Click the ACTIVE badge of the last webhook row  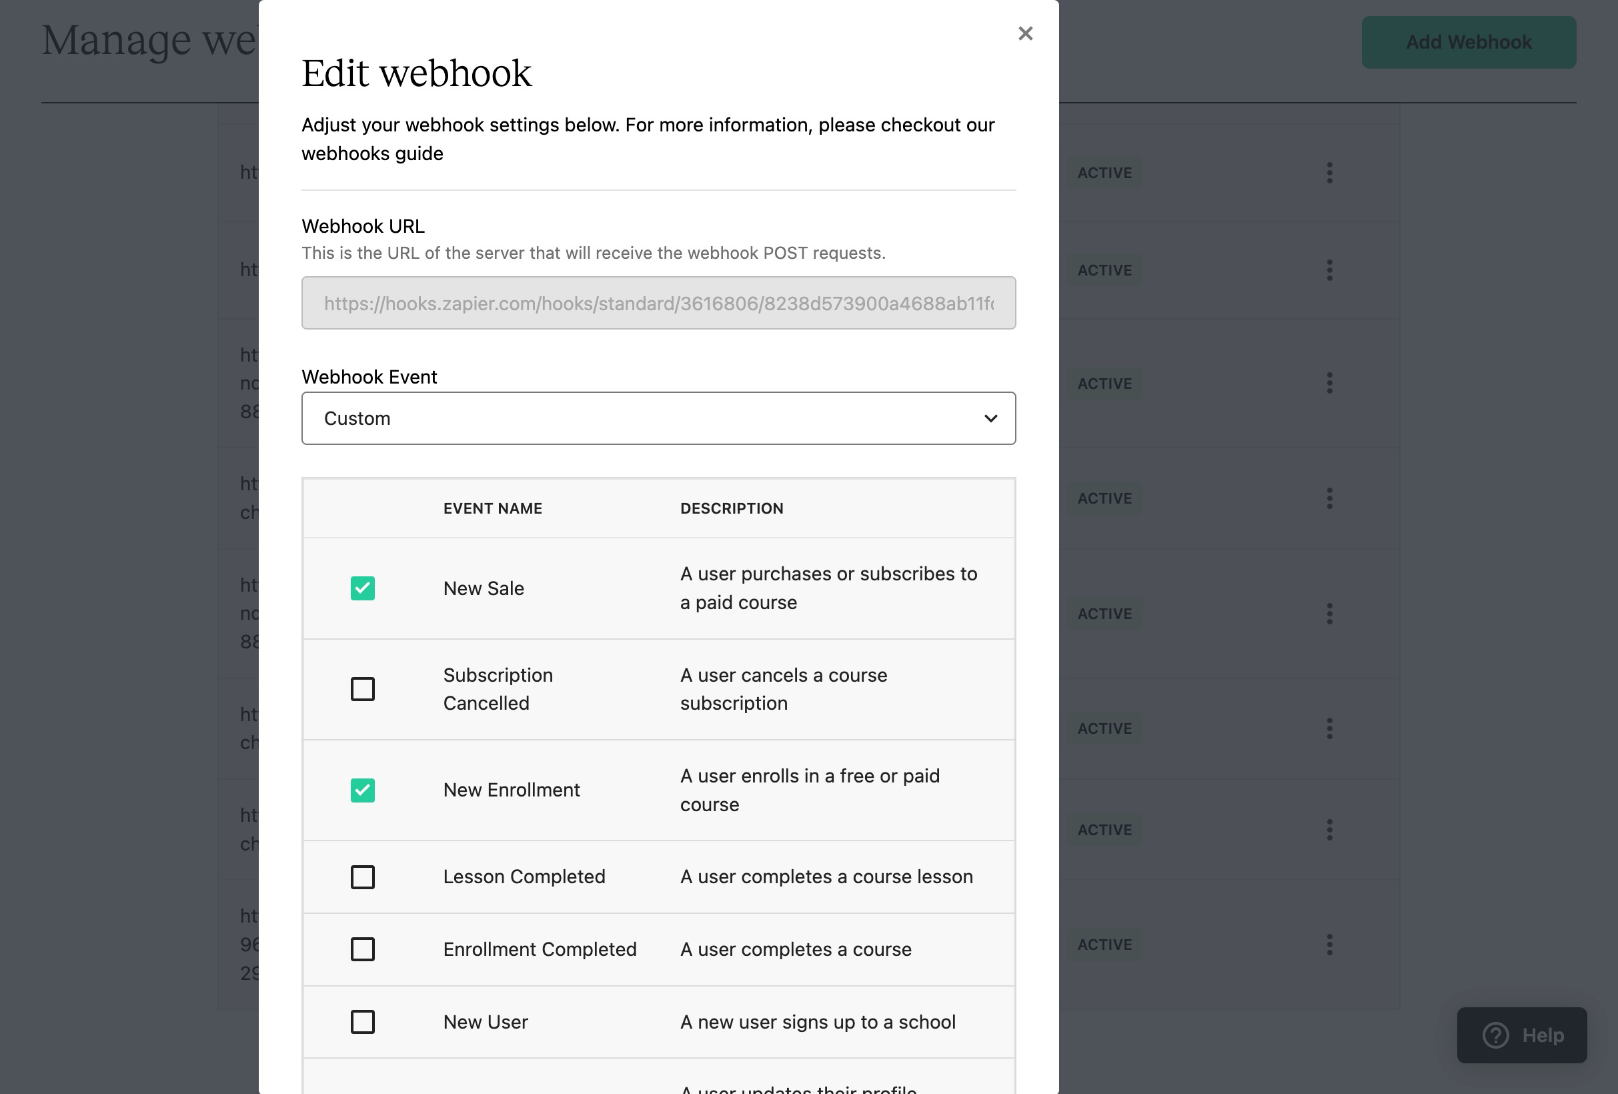(x=1104, y=945)
